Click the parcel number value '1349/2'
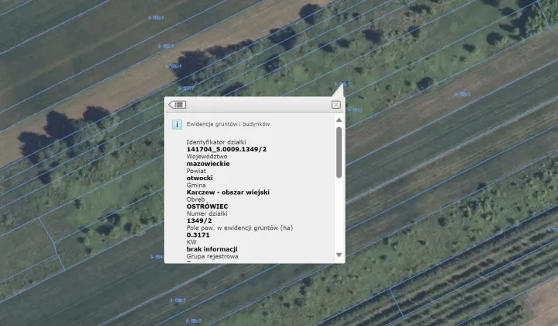 point(199,220)
